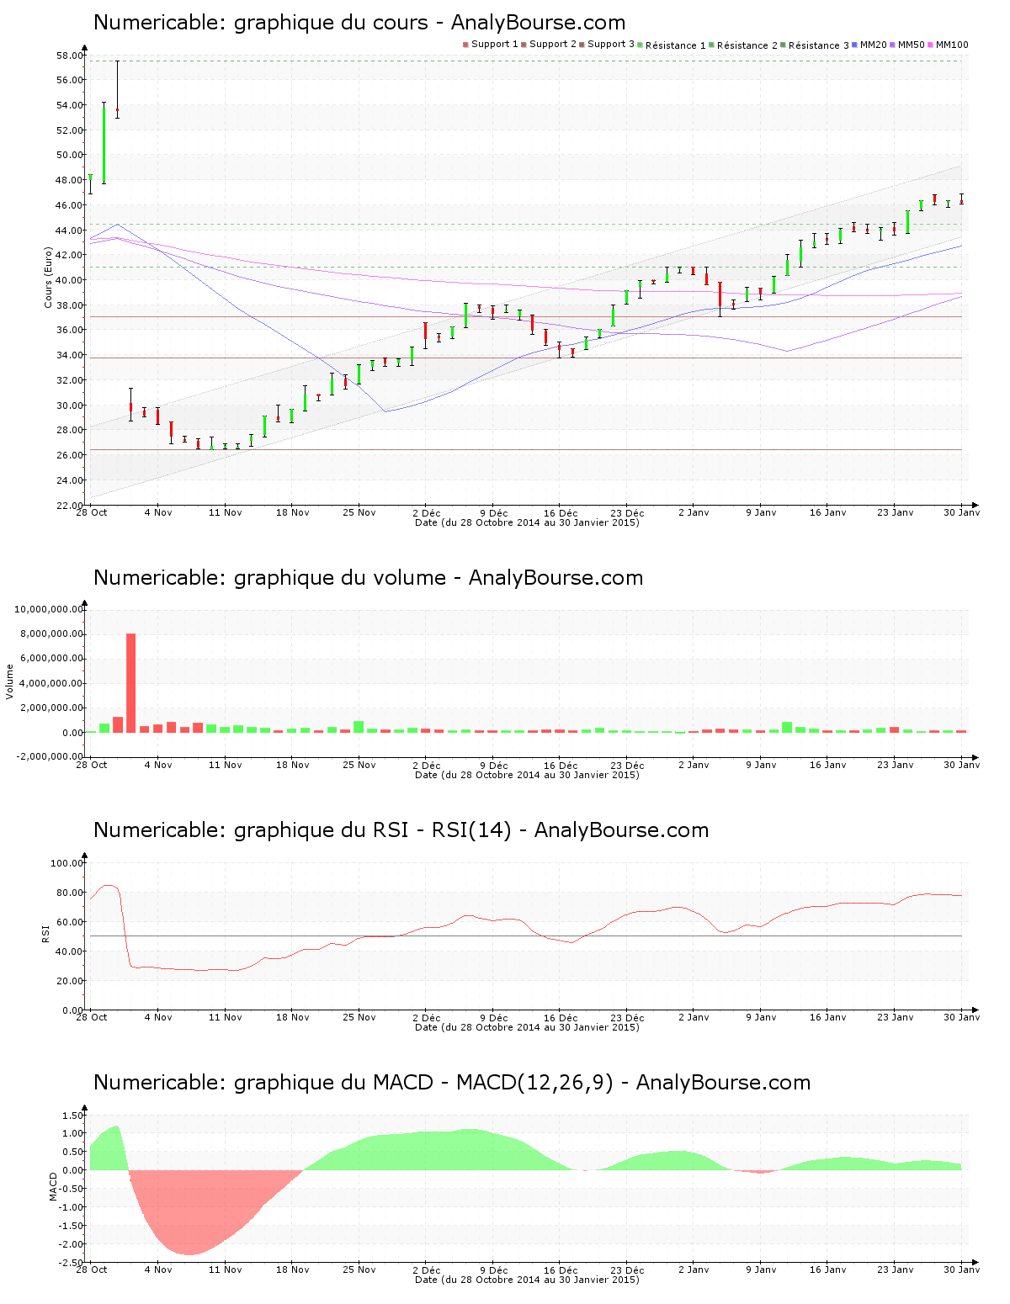Viewport: 1010px width, 1304px height.
Task: Click '2 Janv' under the MACD chart
Action: tap(694, 1270)
